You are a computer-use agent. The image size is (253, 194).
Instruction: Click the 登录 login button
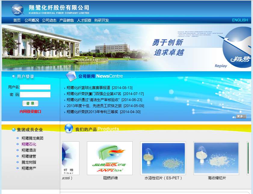(x=30, y=103)
